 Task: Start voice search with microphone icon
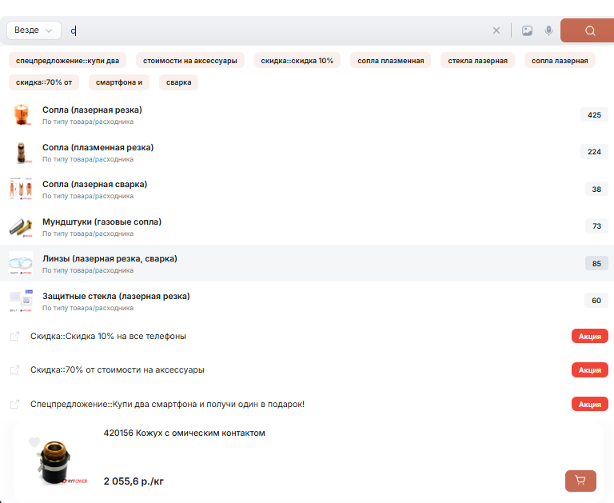click(548, 30)
